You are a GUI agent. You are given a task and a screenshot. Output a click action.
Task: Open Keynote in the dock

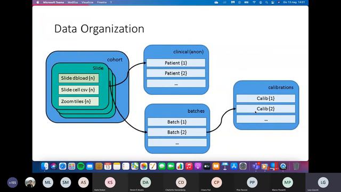(x=225, y=166)
